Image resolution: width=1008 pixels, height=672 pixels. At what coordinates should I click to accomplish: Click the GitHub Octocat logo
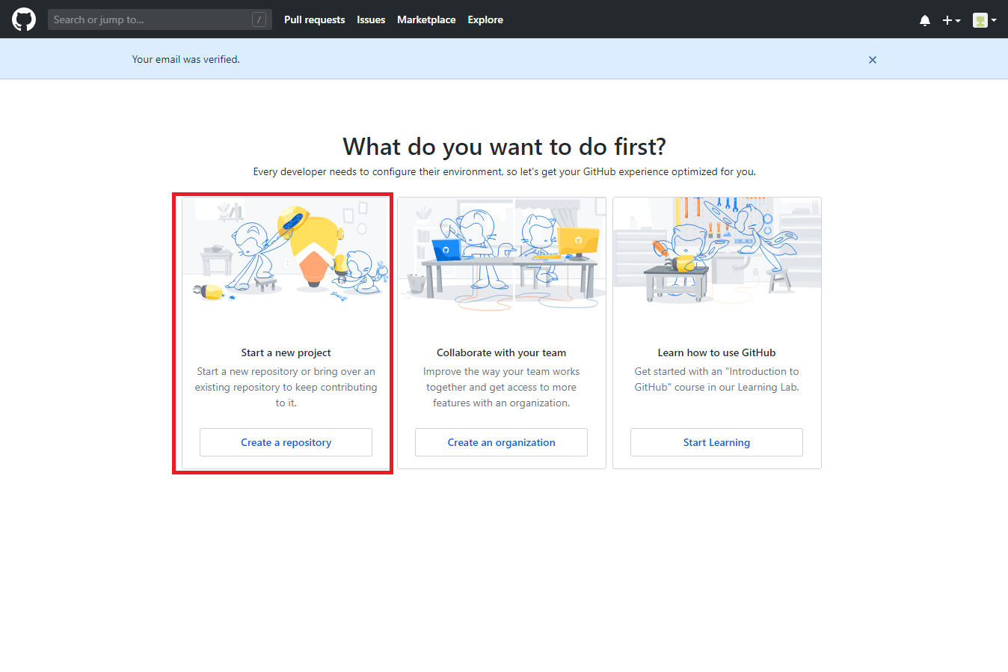(x=24, y=19)
